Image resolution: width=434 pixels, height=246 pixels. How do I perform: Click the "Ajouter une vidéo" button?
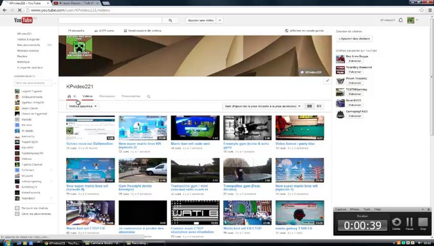[x=201, y=20]
